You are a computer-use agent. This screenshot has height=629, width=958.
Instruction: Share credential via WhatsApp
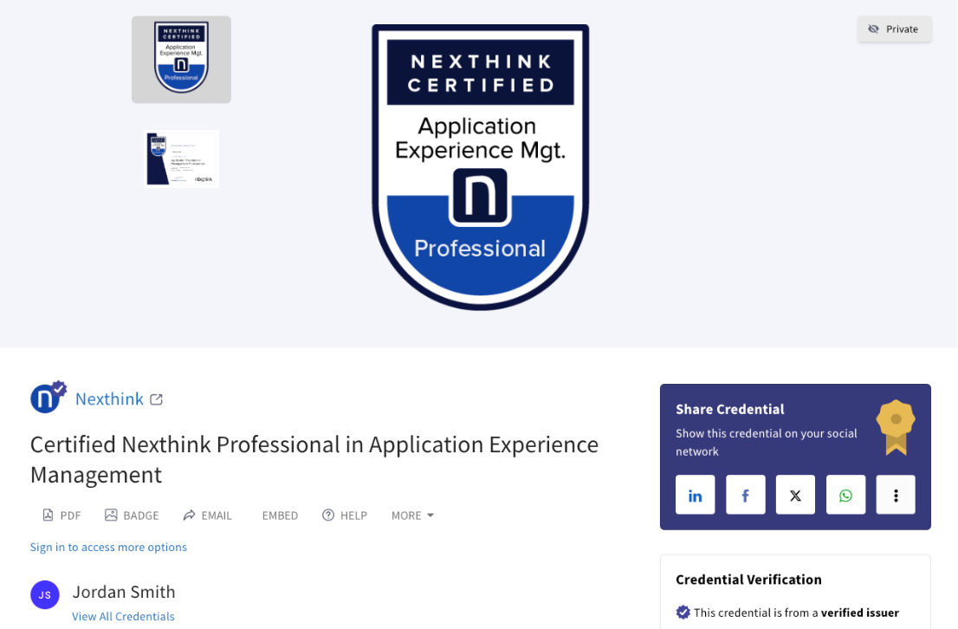pyautogui.click(x=845, y=496)
